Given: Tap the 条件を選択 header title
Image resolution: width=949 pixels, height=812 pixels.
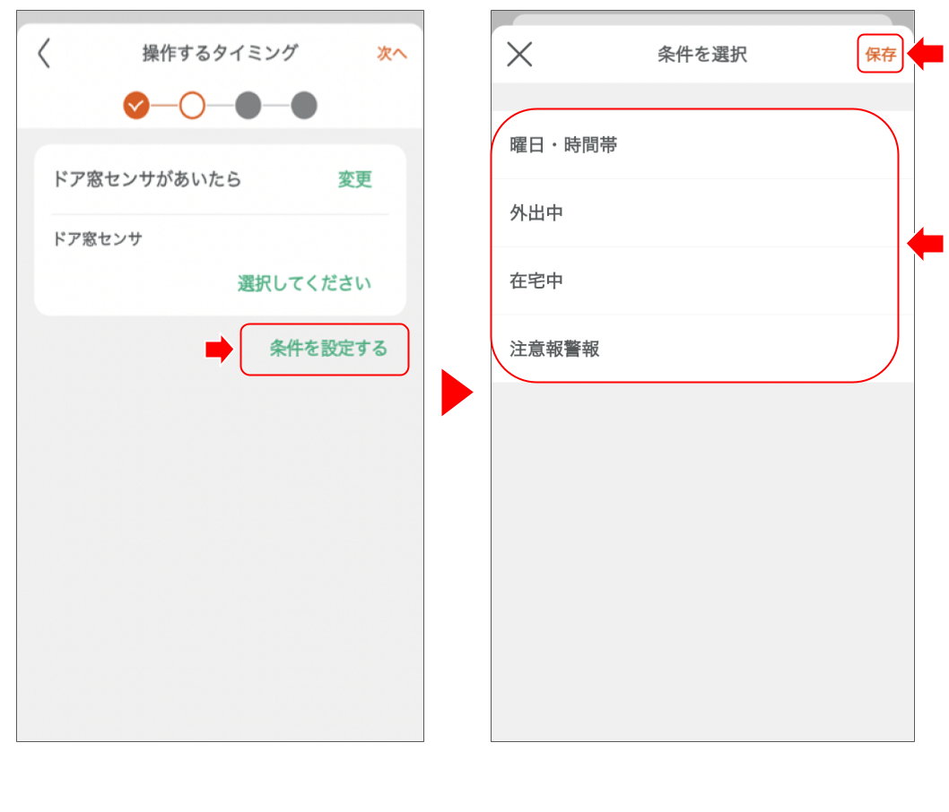Looking at the screenshot, I should tap(701, 54).
